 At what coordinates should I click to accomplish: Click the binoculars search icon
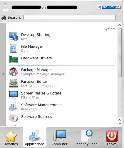[4, 18]
